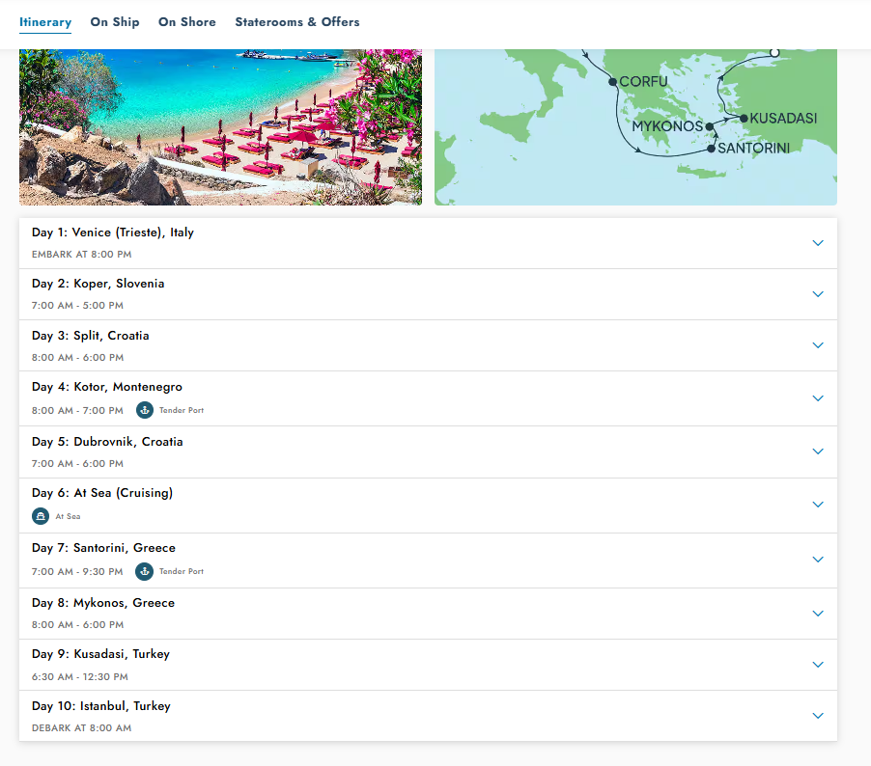Image resolution: width=871 pixels, height=766 pixels.
Task: Click the anchor Tender Port icon for Santorini
Action: click(x=145, y=571)
